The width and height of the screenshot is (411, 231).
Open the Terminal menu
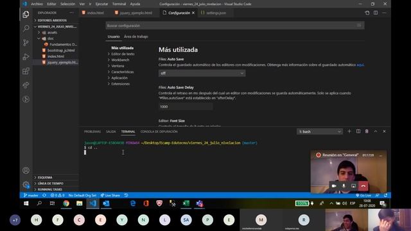tap(119, 4)
